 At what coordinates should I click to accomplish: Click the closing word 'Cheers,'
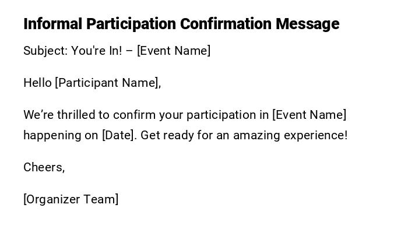pos(44,167)
